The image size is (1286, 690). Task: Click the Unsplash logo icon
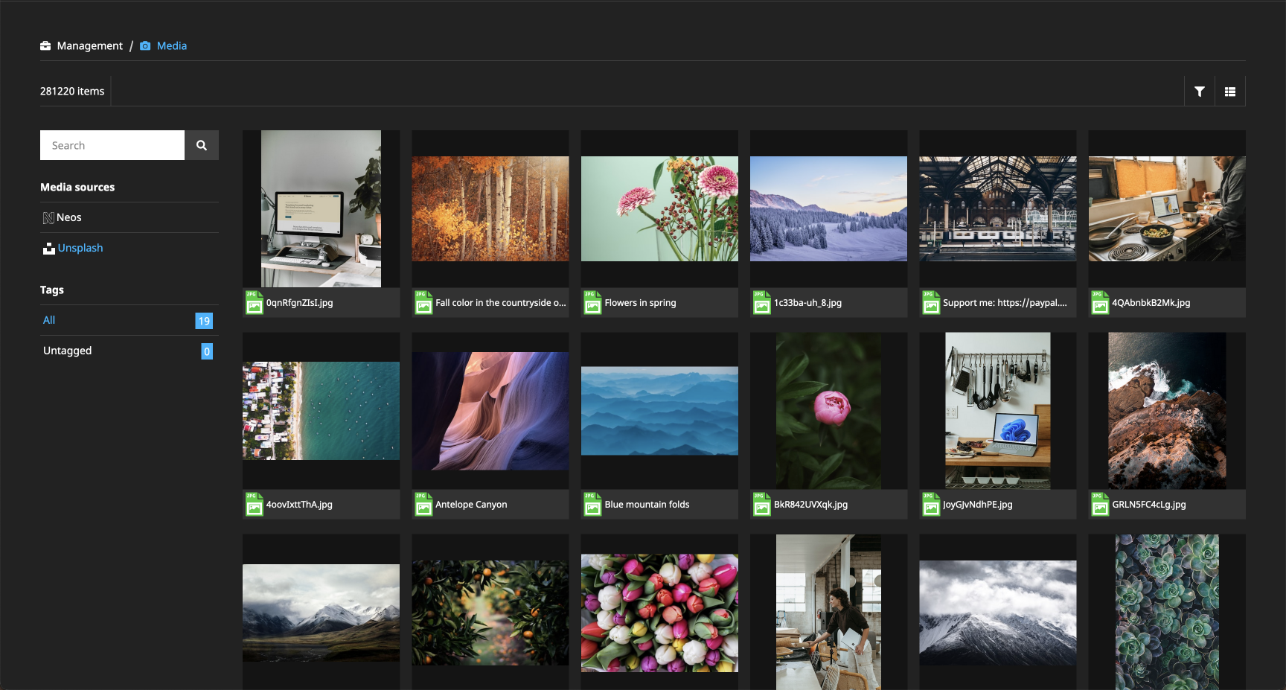pyautogui.click(x=49, y=249)
